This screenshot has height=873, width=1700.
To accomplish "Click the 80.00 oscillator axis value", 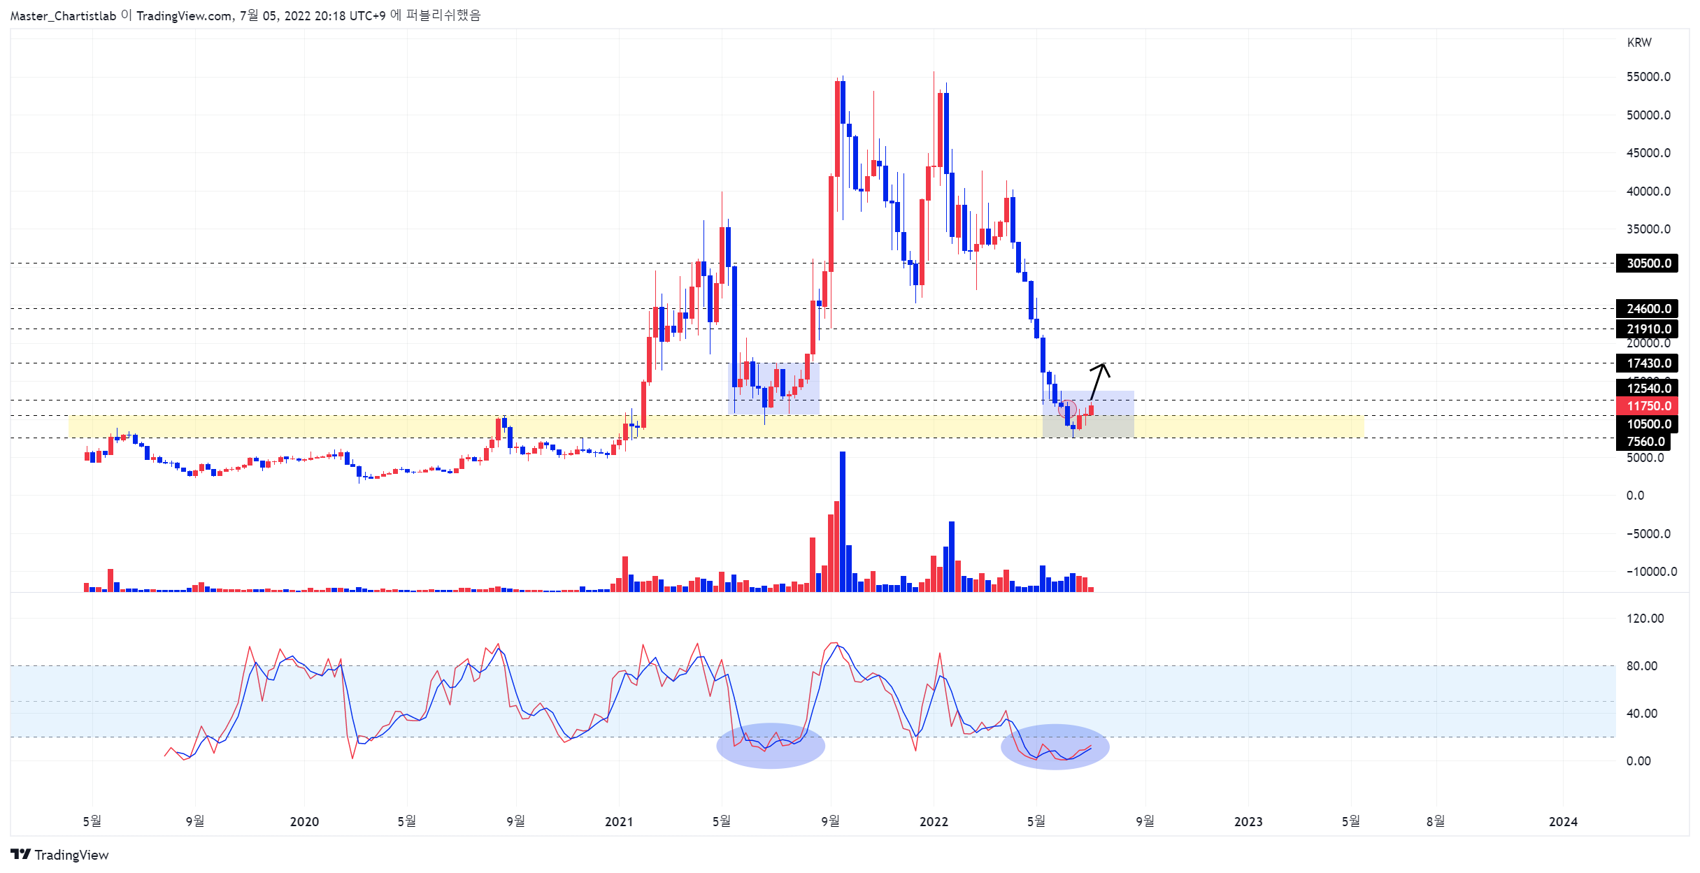I will [x=1642, y=665].
